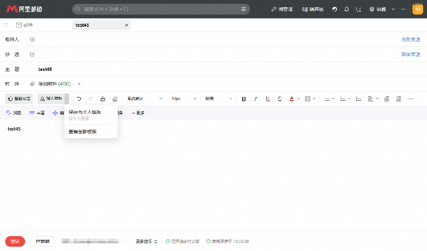Viewport: 427px width, 251px height.
Task: Click the send separately link
Action: click(x=411, y=39)
